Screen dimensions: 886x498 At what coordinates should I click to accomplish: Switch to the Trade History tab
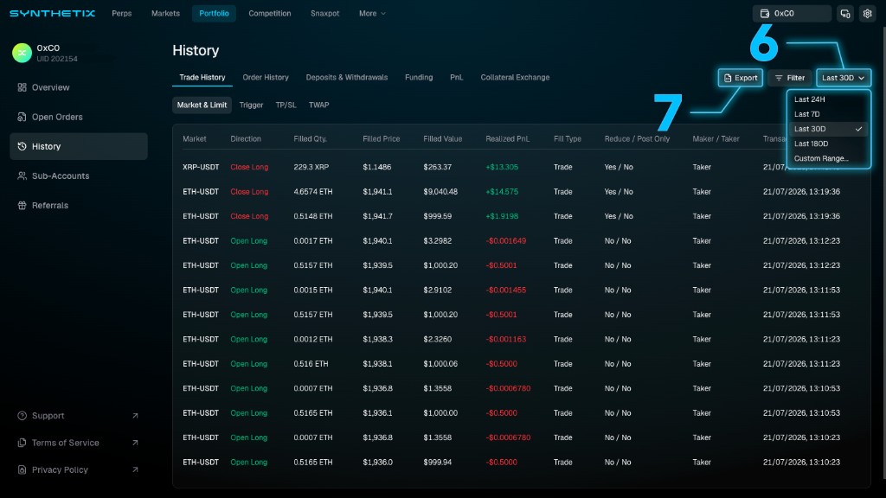[x=202, y=77]
